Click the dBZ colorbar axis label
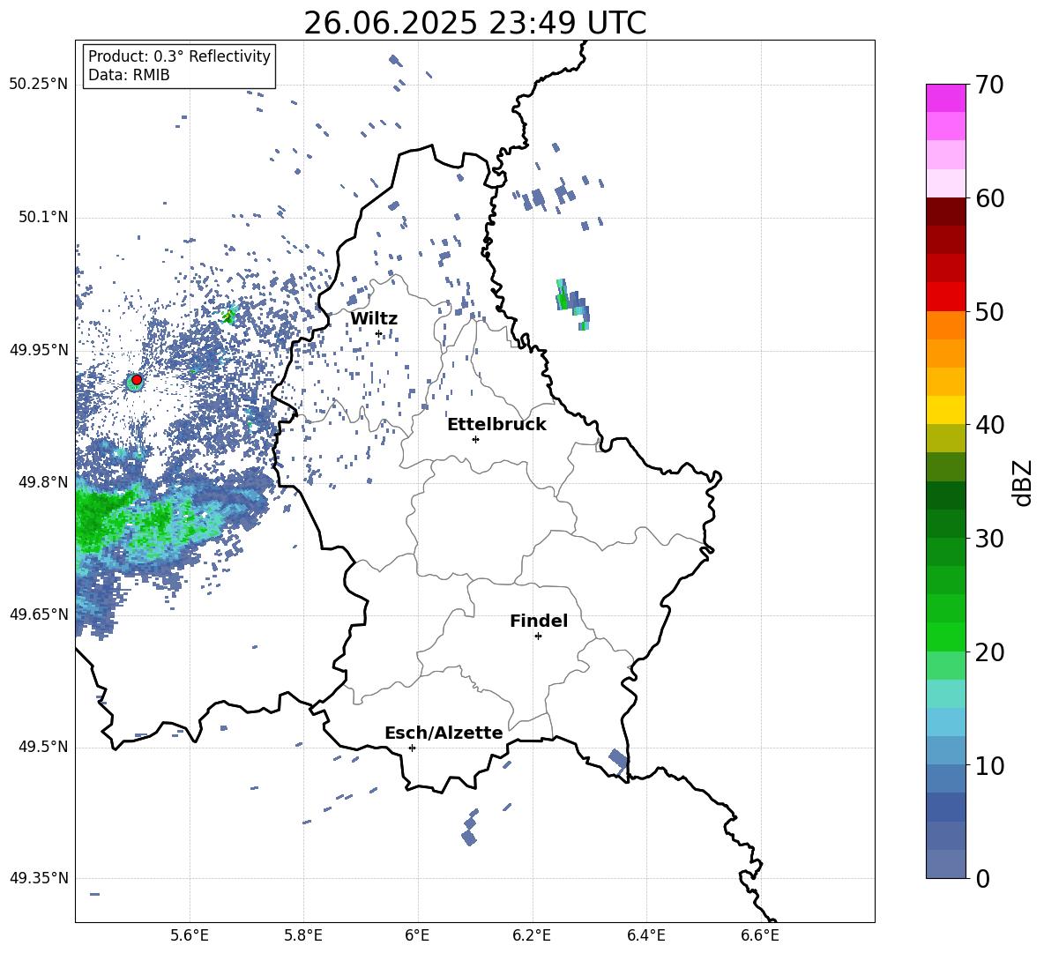 (x=1021, y=482)
